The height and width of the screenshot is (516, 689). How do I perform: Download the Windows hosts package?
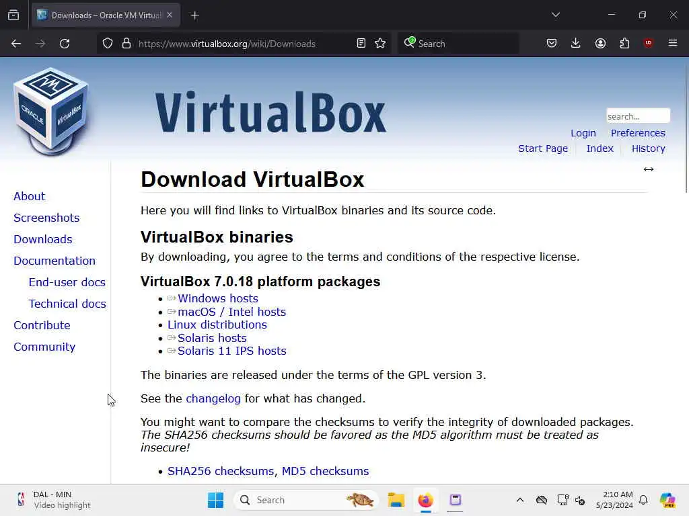217,298
